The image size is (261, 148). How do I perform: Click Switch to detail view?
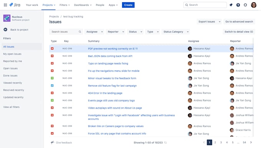click(239, 32)
